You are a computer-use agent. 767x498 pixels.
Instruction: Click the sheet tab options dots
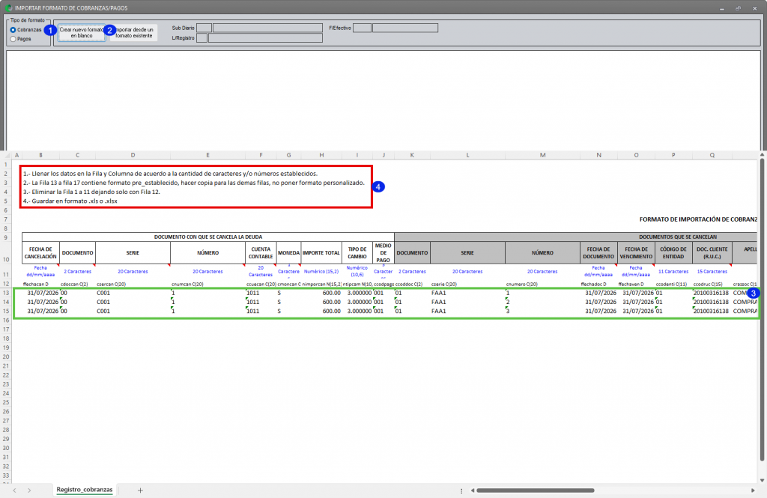461,491
